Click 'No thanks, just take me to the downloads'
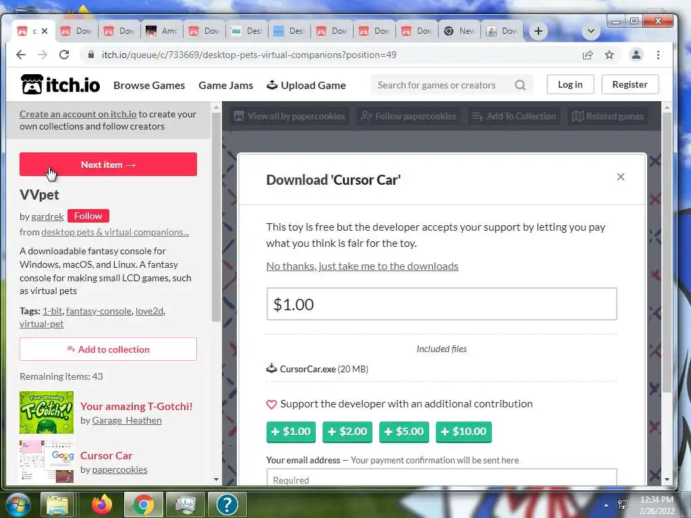Image resolution: width=691 pixels, height=518 pixels. pos(362,266)
